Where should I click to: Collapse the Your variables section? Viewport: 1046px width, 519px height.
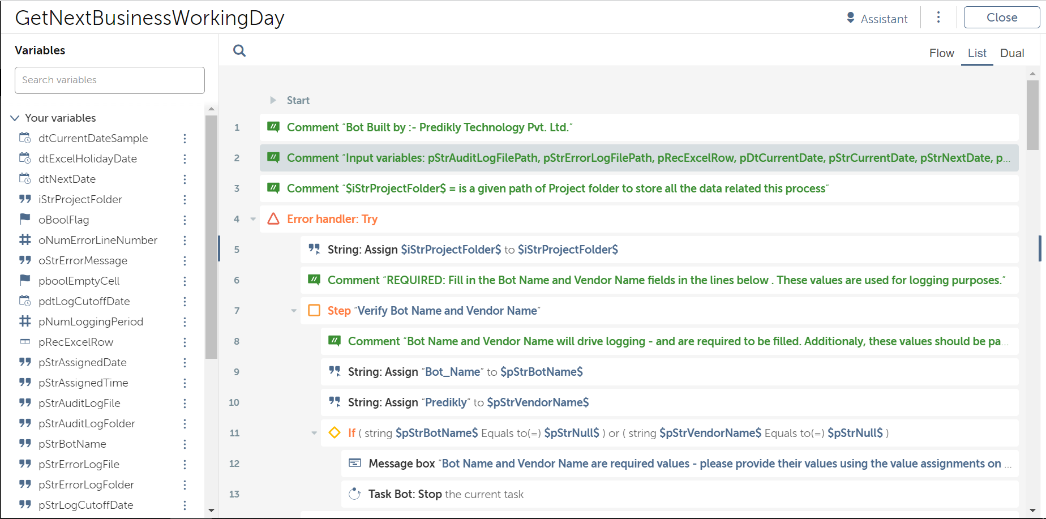tap(15, 118)
